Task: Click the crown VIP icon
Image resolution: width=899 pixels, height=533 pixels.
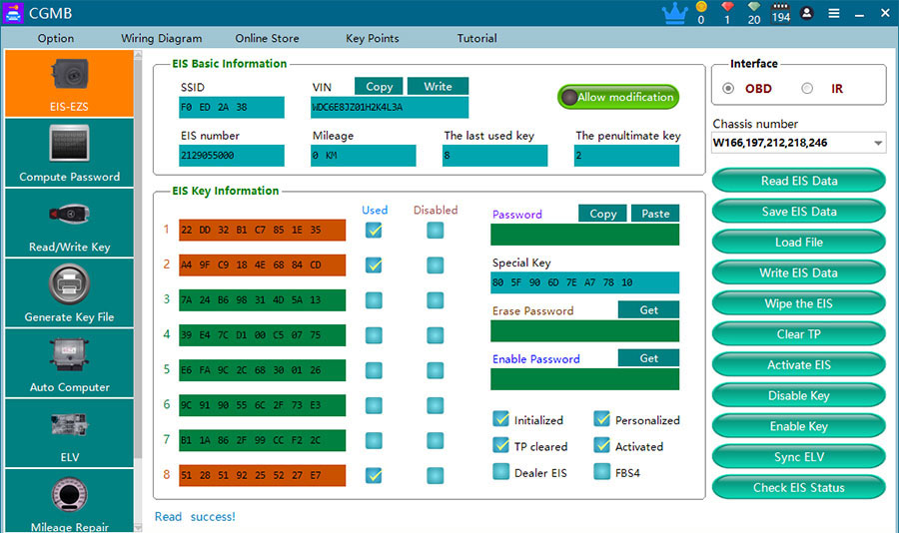Action: click(675, 13)
